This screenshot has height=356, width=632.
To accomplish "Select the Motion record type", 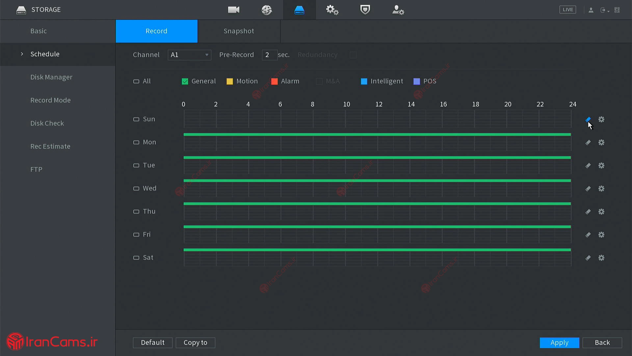I will click(230, 81).
